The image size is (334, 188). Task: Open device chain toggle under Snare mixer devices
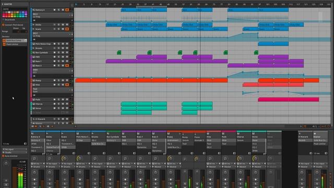(74, 153)
